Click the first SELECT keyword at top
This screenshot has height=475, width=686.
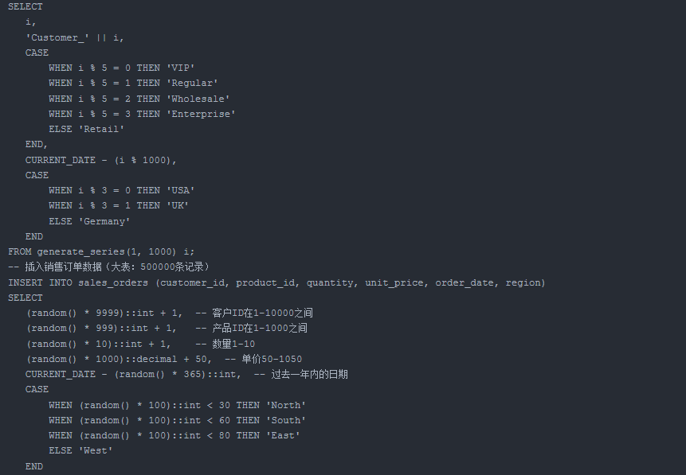tap(25, 6)
